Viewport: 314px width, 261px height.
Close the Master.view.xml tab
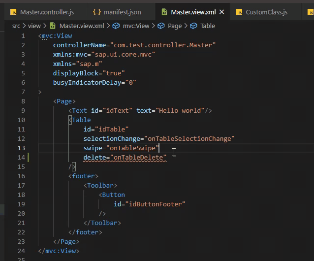[x=221, y=12]
